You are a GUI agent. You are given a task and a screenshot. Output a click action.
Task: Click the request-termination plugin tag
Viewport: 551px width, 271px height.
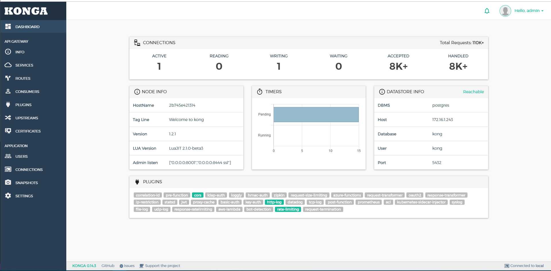click(323, 209)
